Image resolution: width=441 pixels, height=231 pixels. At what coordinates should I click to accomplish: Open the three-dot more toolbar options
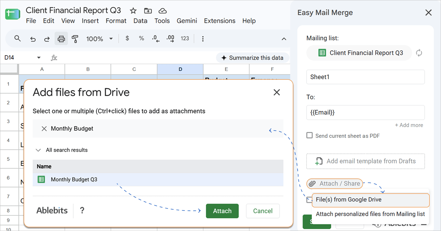click(203, 39)
